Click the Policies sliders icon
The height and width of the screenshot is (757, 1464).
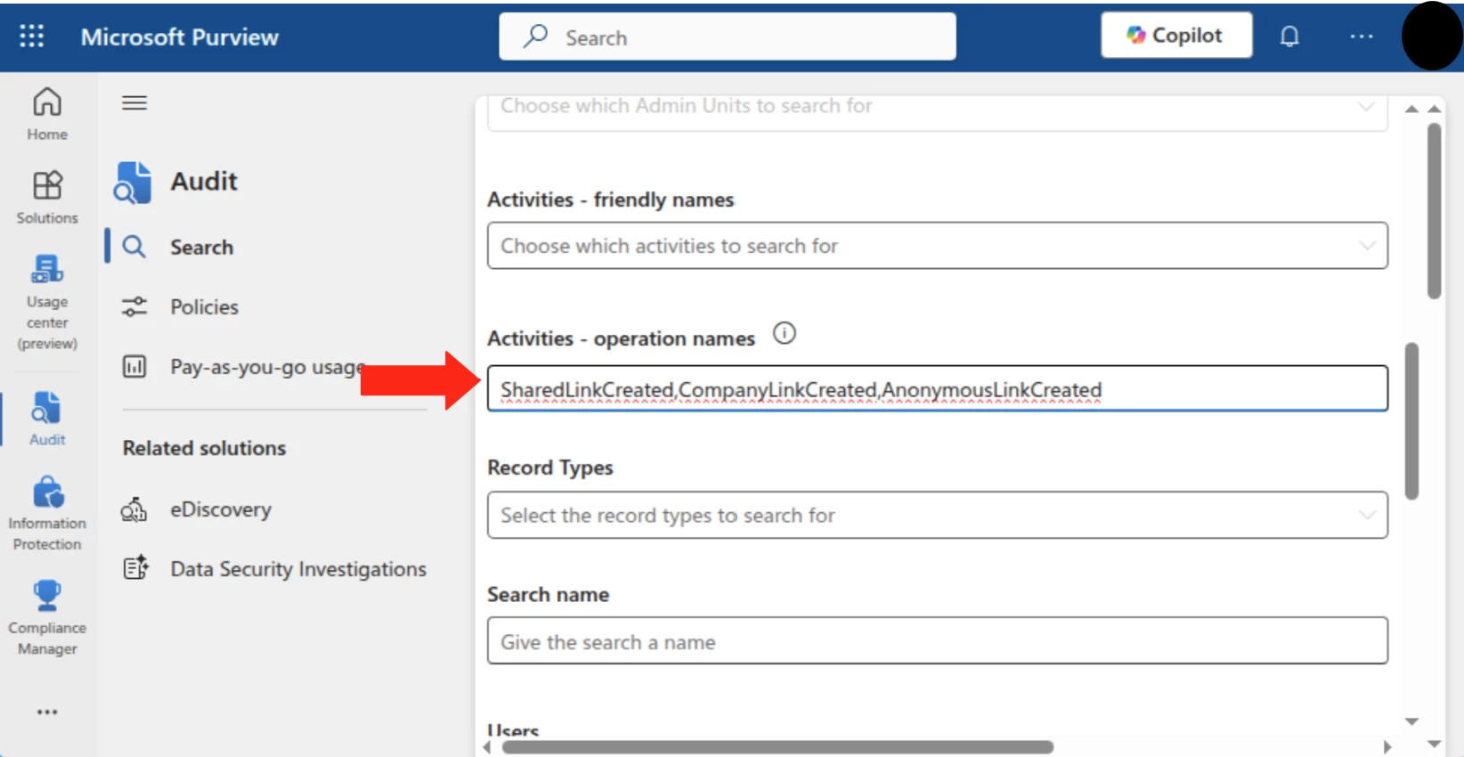[134, 307]
